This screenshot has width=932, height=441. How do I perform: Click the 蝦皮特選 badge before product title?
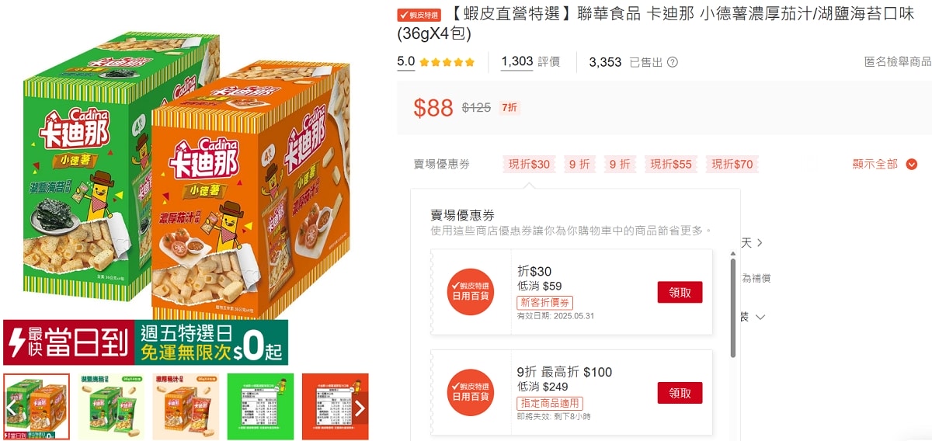click(419, 15)
